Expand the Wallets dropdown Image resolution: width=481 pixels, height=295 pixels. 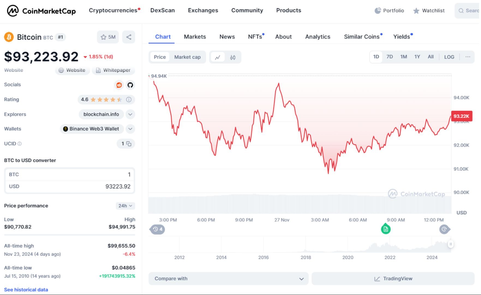(x=130, y=129)
